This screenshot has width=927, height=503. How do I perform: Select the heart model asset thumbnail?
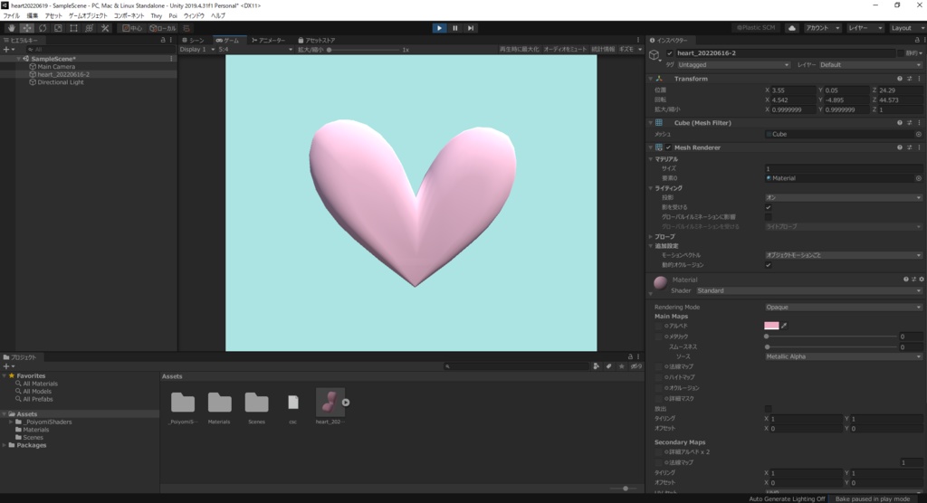click(330, 402)
